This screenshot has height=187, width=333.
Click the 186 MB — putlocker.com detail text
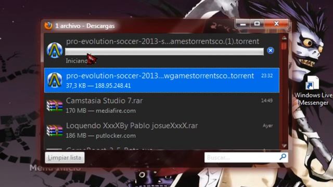[100, 136]
